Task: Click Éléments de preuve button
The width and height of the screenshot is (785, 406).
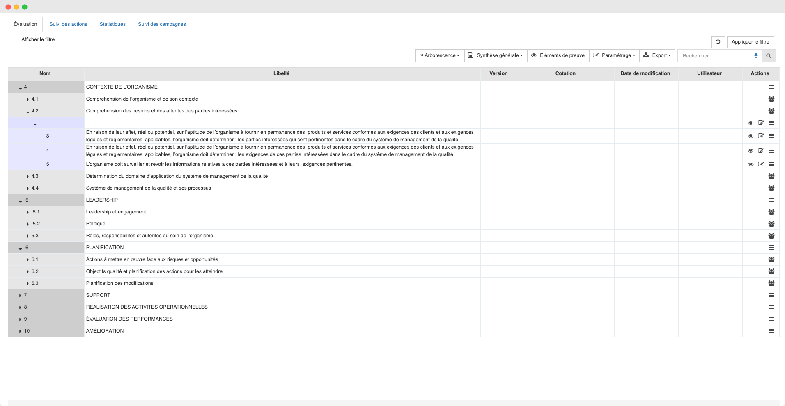Action: coord(558,55)
